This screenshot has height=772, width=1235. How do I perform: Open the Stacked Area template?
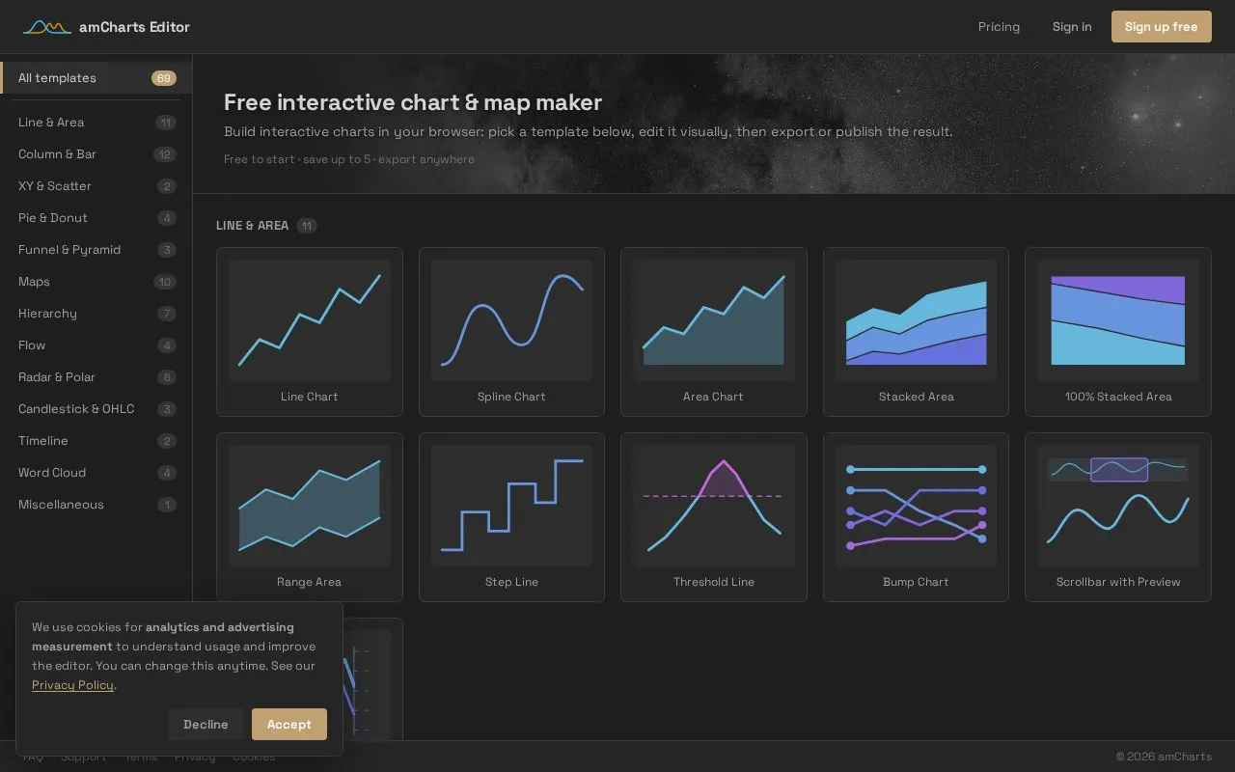916,332
